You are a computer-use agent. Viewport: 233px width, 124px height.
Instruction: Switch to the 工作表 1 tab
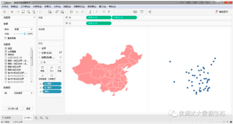coord(28,118)
